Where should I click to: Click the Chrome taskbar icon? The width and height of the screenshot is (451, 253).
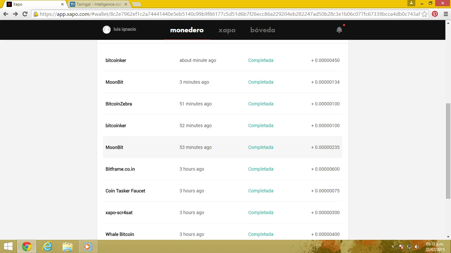(27, 246)
